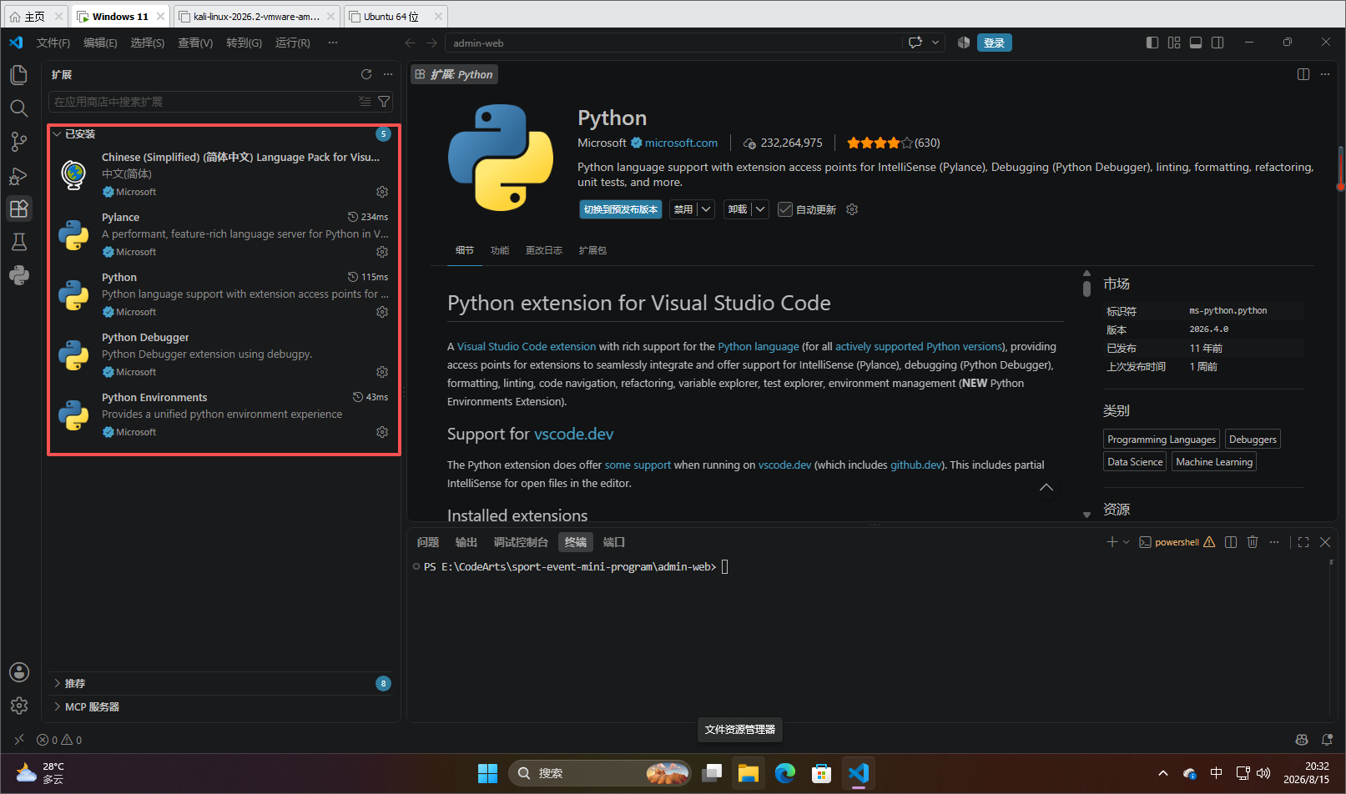Toggle the 自动更新 checkbox
This screenshot has width=1346, height=794.
click(x=785, y=209)
